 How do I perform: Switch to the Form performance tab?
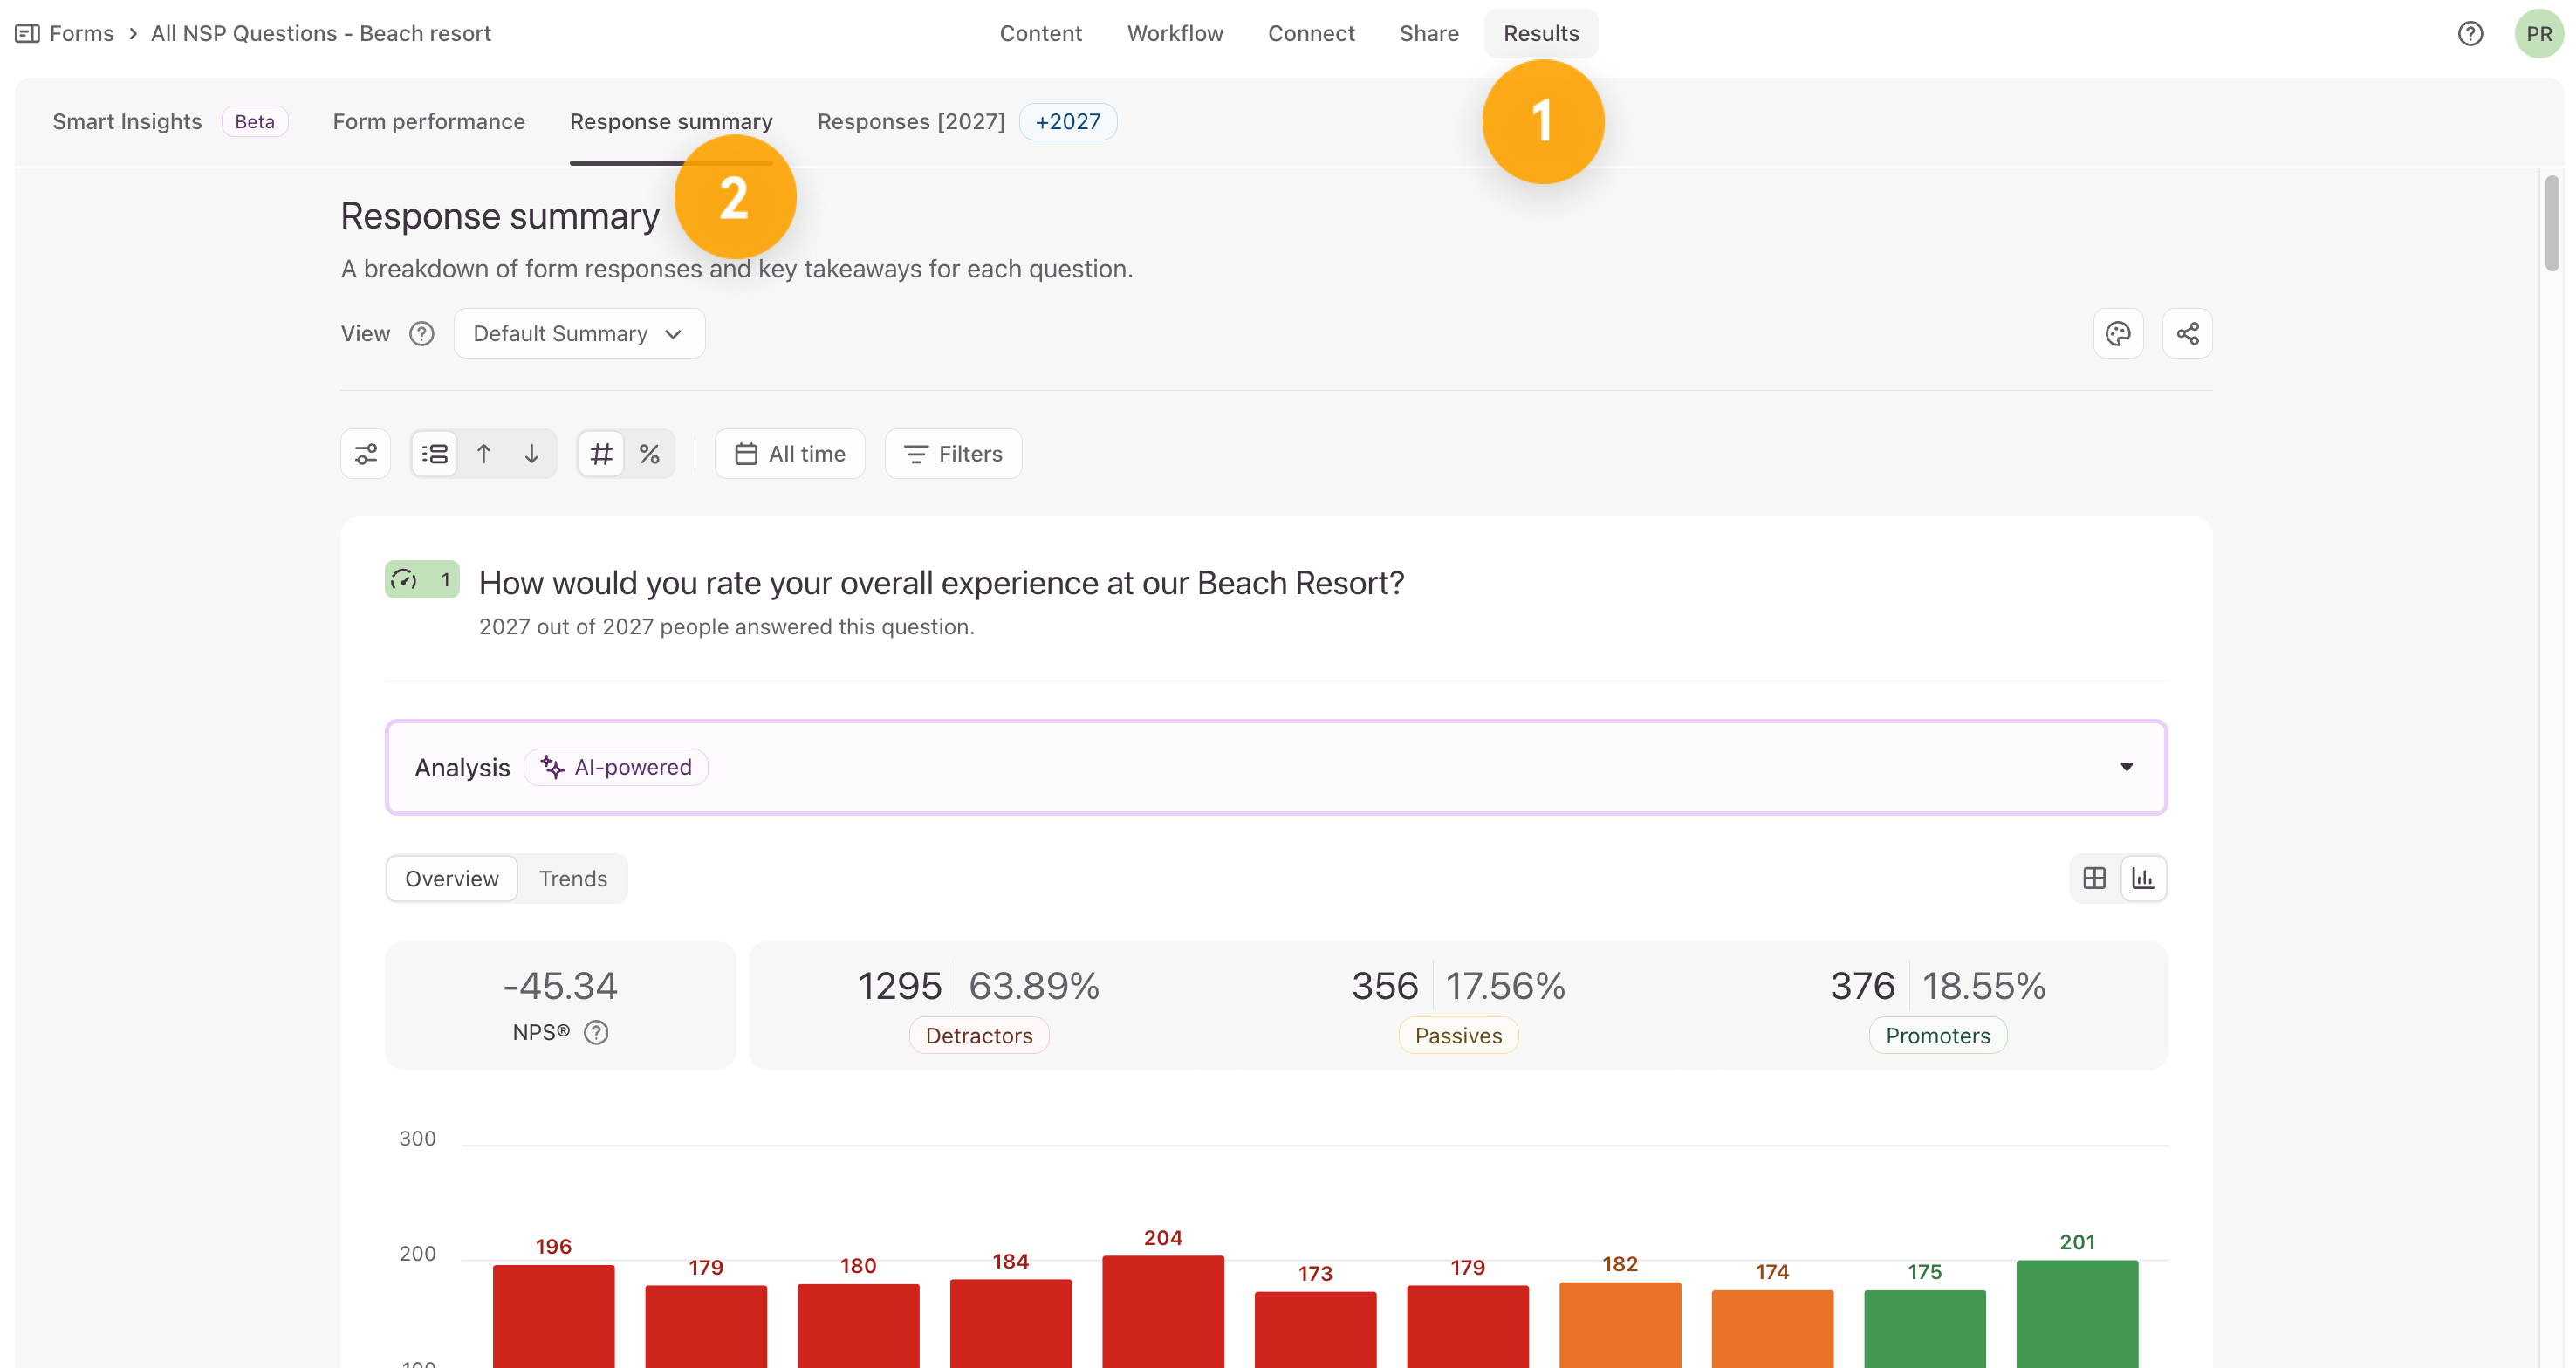(429, 122)
